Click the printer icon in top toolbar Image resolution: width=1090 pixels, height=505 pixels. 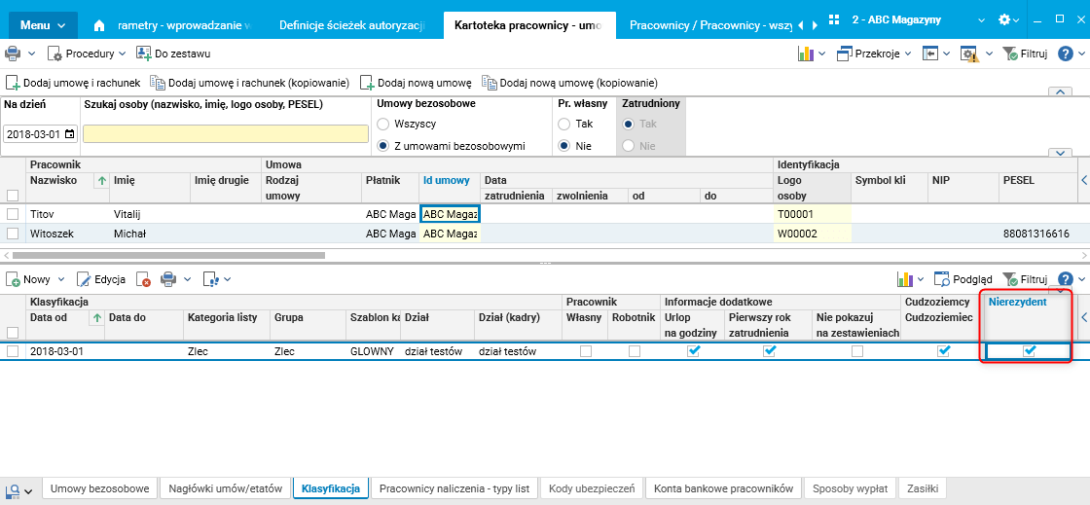(x=14, y=54)
